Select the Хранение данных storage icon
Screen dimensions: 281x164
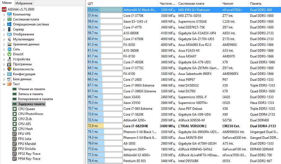coord(9,44)
